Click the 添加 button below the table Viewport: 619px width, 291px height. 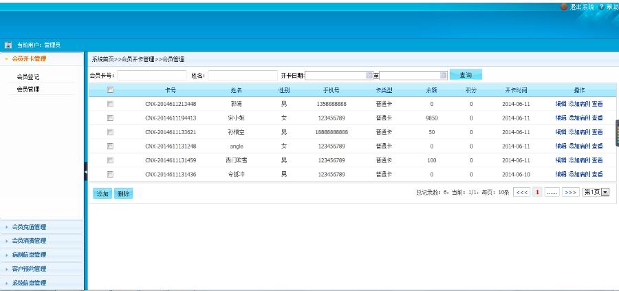[102, 193]
